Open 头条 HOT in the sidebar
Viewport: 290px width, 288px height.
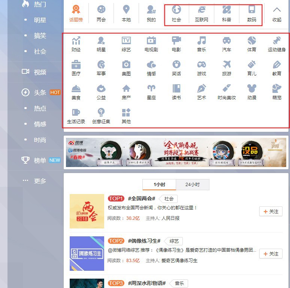tap(41, 92)
